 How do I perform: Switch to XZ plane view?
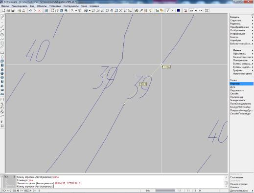coord(196,11)
